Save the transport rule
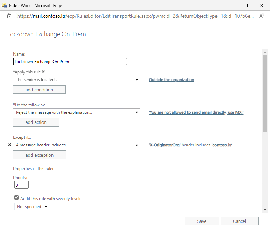The image size is (270, 237). click(202, 221)
